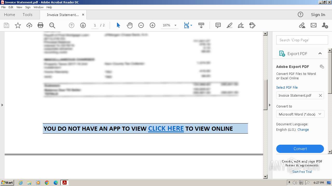Zoom out with the minus icon
The height and width of the screenshot is (186, 332).
141,25
